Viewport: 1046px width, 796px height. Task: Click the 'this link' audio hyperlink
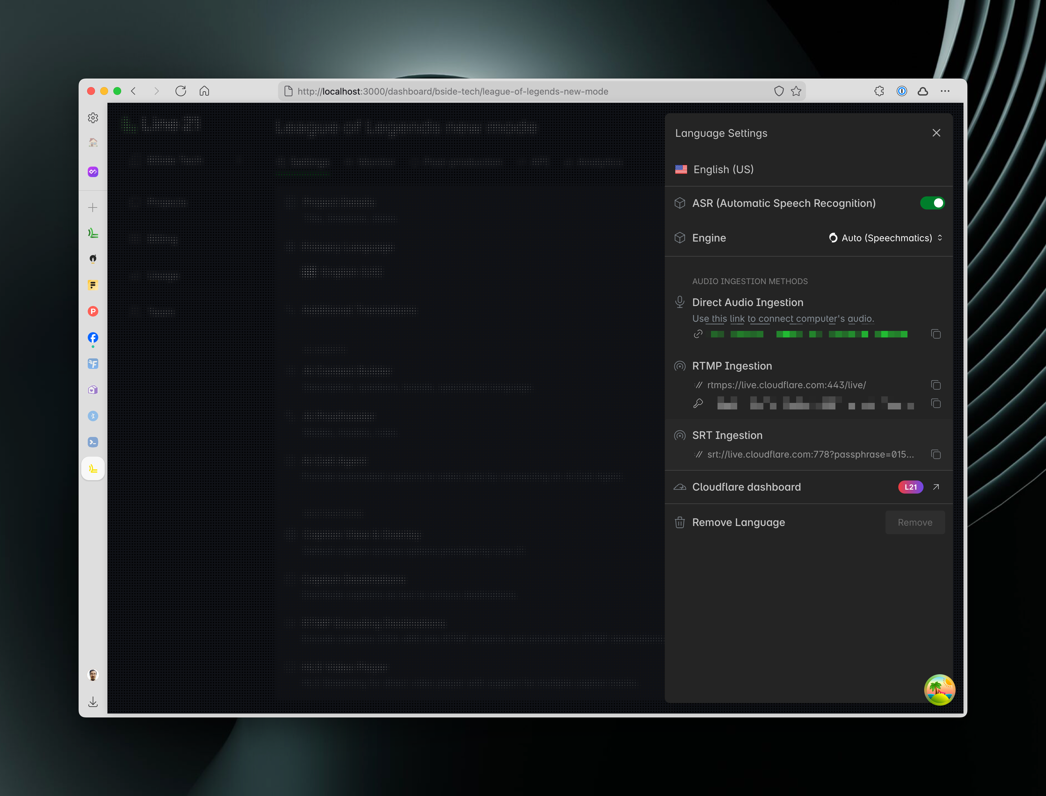point(728,319)
